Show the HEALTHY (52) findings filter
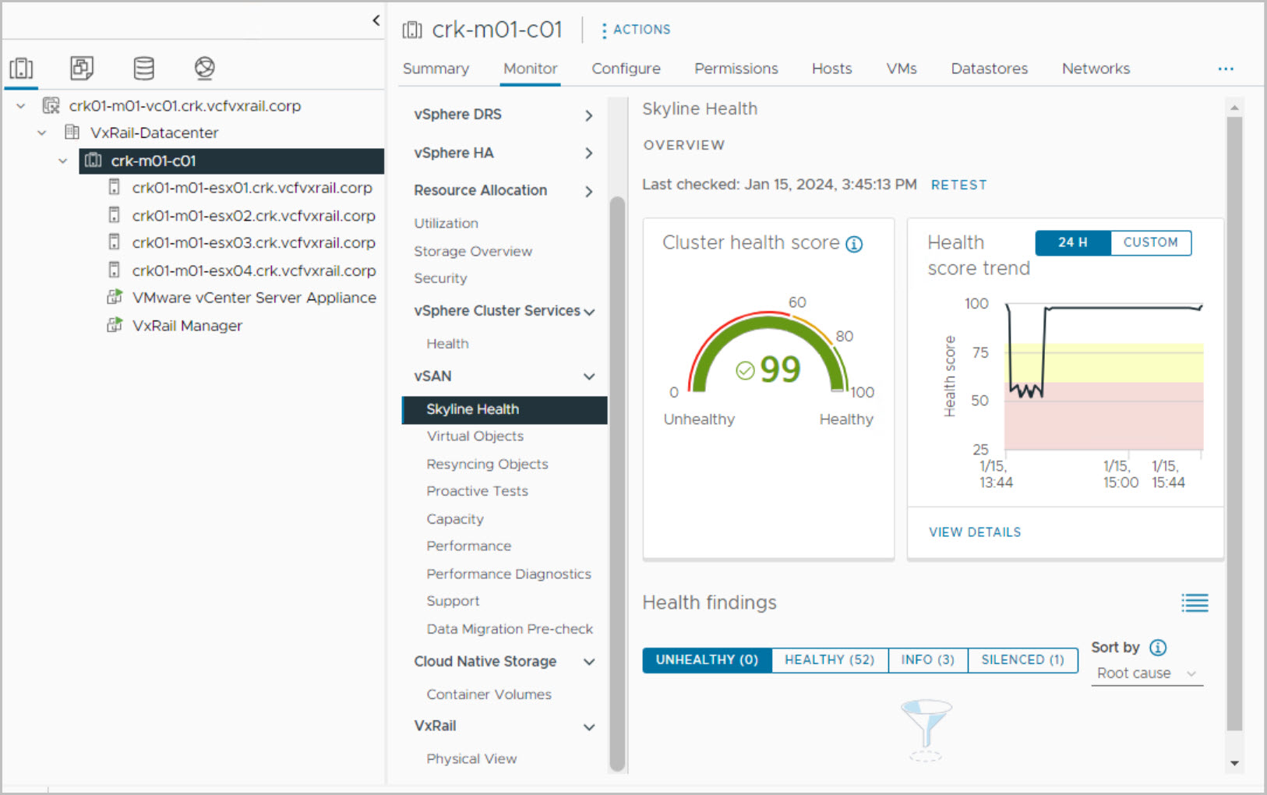Viewport: 1267px width, 795px height. coord(829,659)
